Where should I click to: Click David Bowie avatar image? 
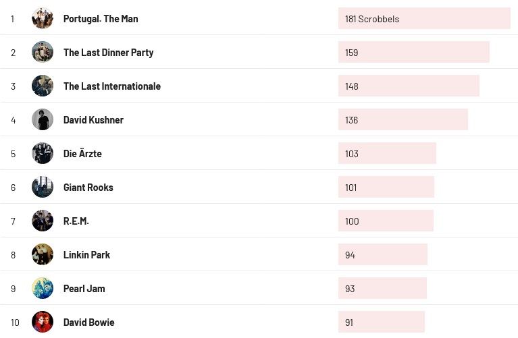pyautogui.click(x=43, y=322)
